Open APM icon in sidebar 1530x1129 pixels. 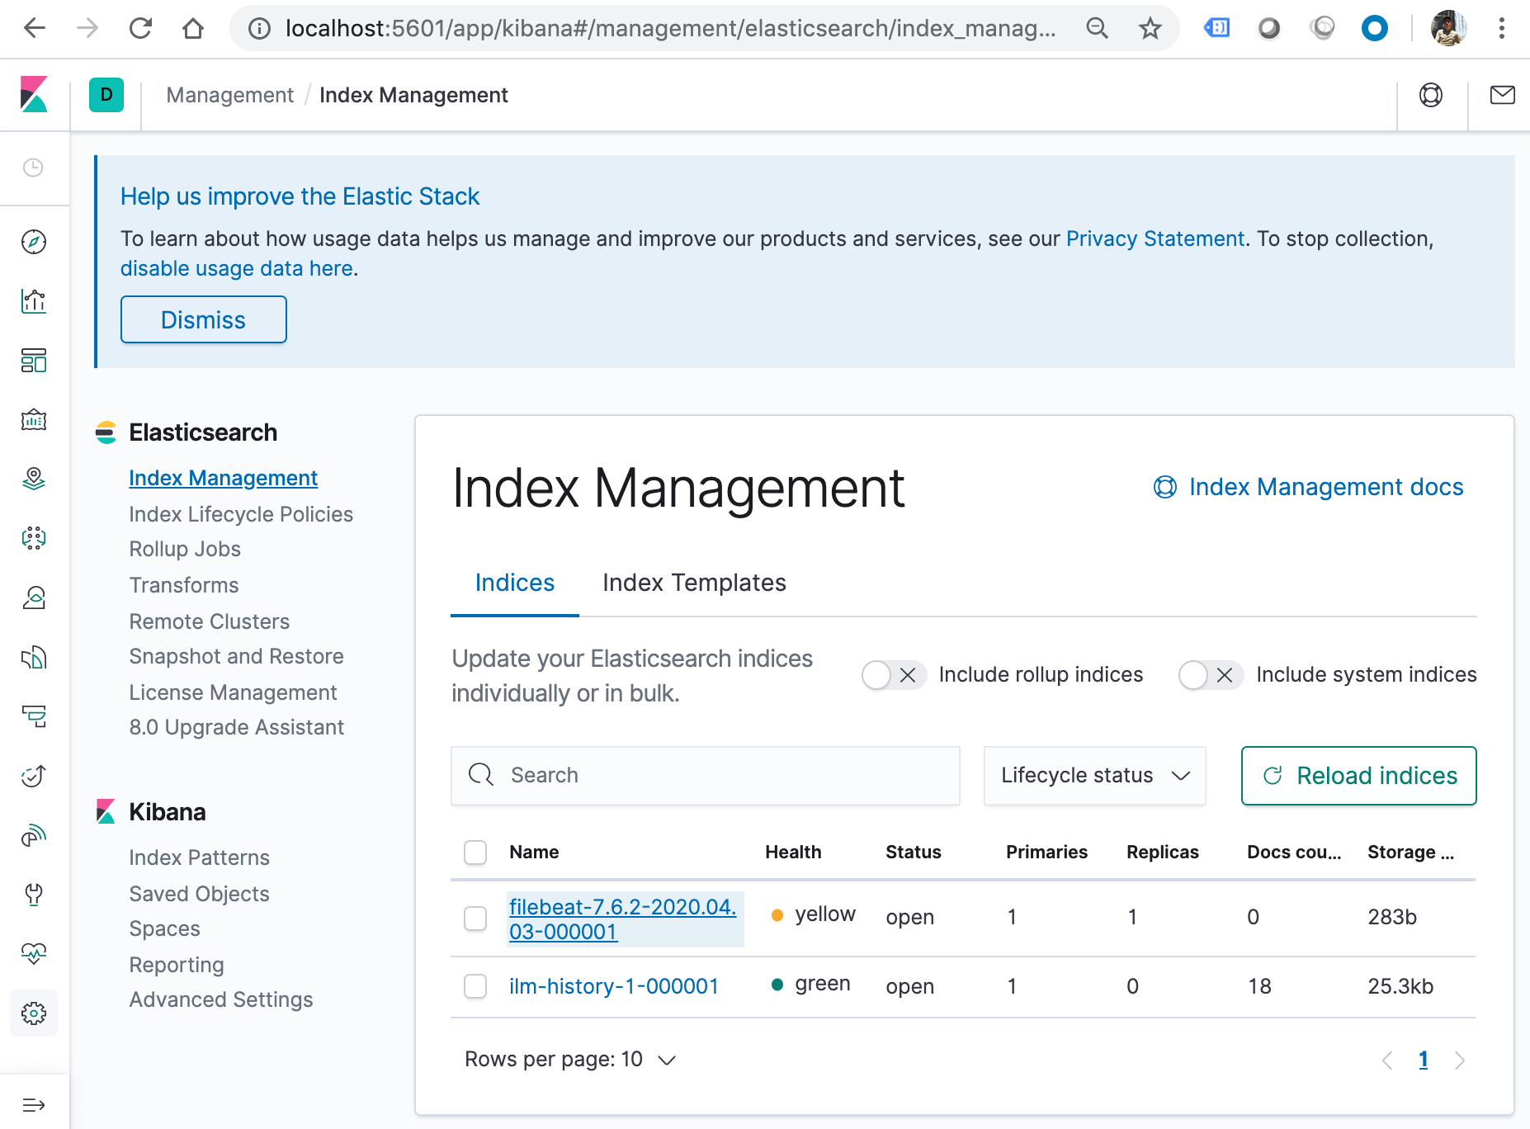[34, 716]
